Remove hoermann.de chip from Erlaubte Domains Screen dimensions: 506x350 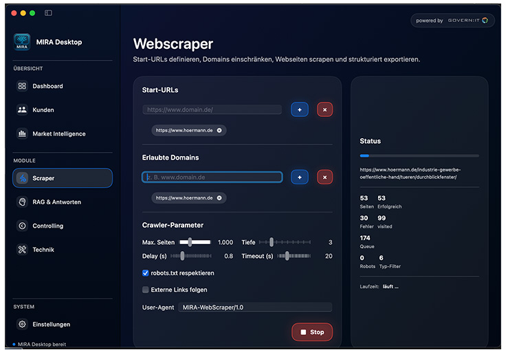tap(219, 198)
